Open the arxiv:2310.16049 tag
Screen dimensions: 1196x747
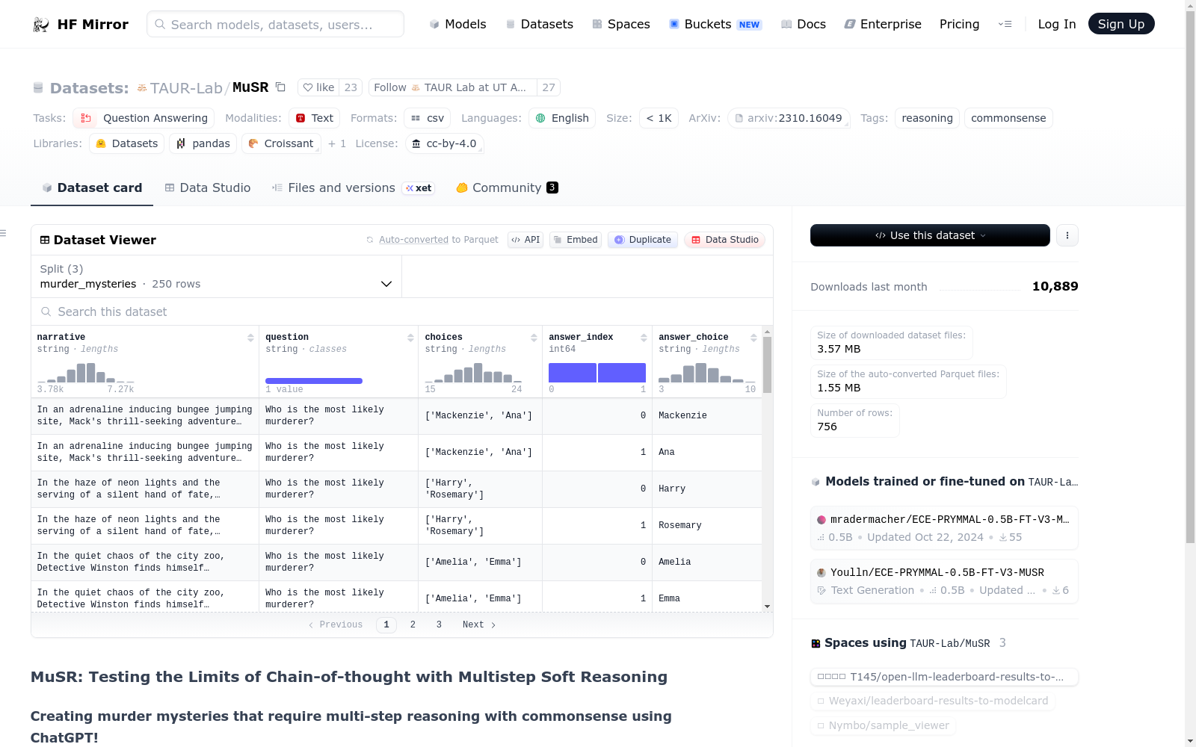[789, 118]
